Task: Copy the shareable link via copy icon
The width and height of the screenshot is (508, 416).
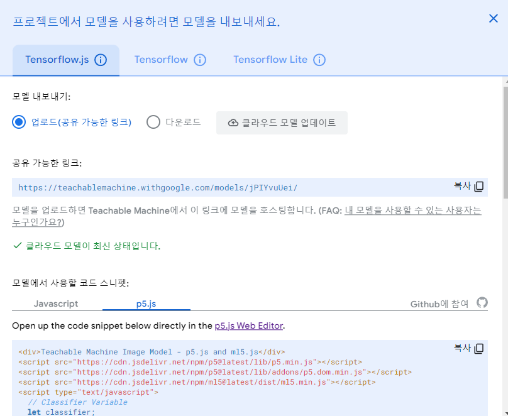Action: coord(478,187)
